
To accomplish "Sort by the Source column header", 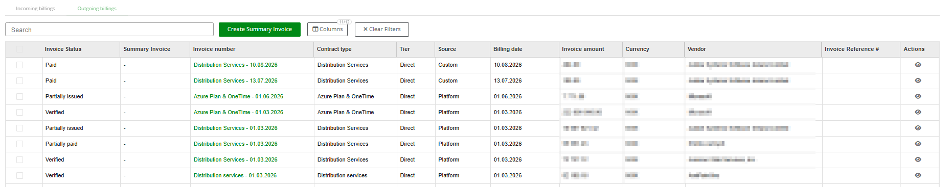I will [447, 49].
